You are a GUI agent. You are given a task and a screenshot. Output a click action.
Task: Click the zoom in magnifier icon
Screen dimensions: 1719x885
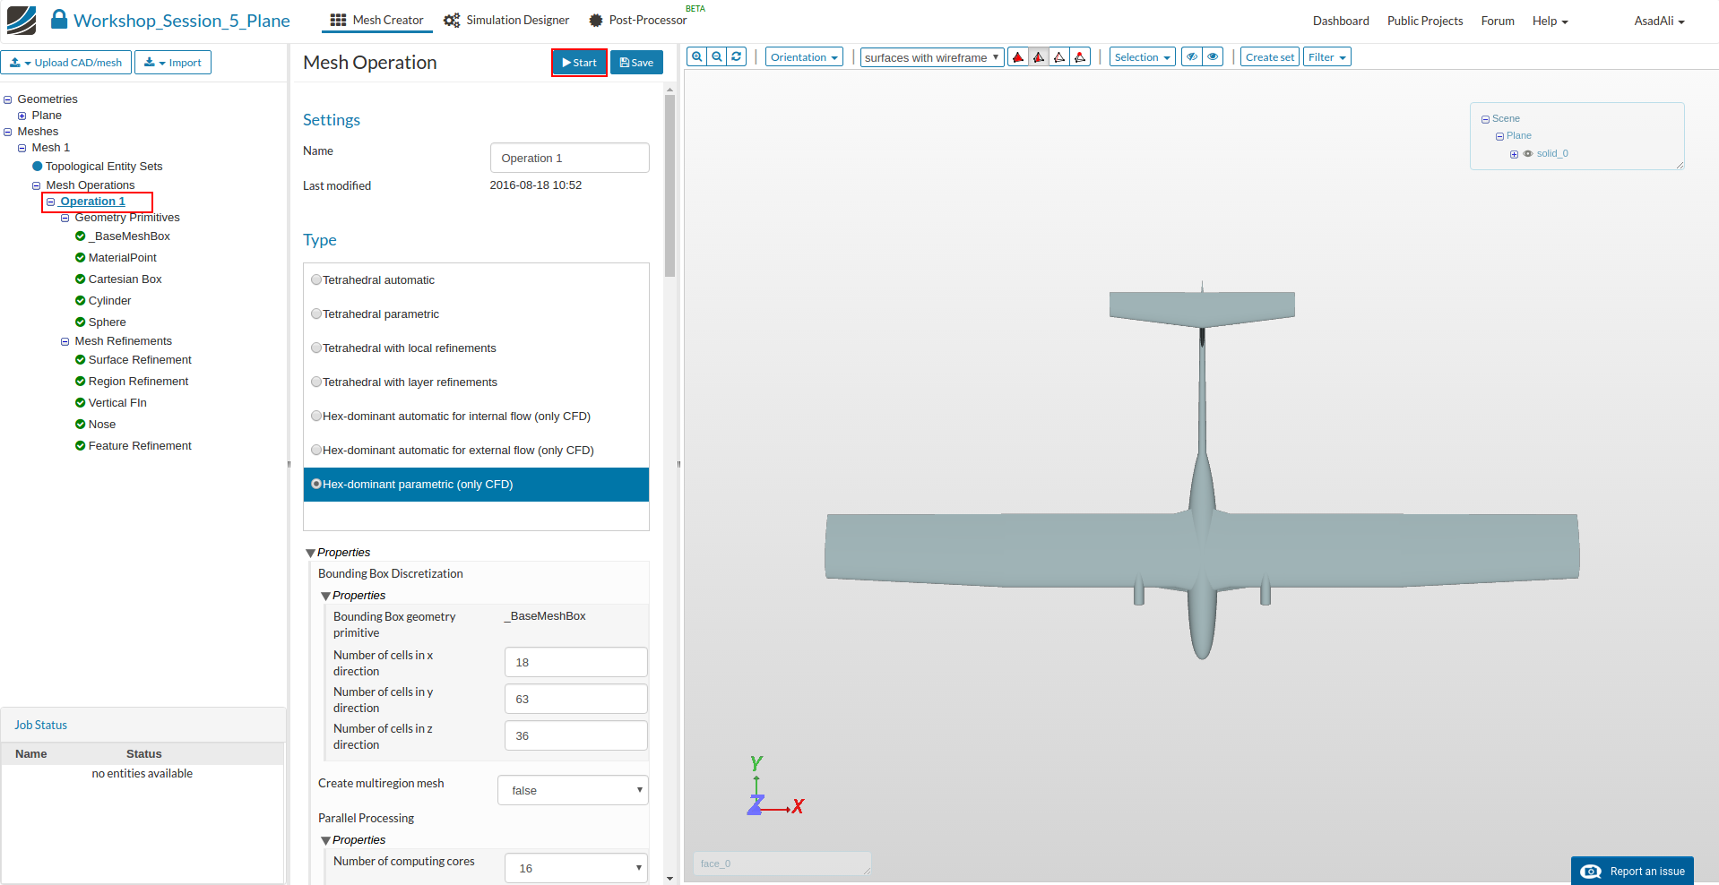[696, 56]
